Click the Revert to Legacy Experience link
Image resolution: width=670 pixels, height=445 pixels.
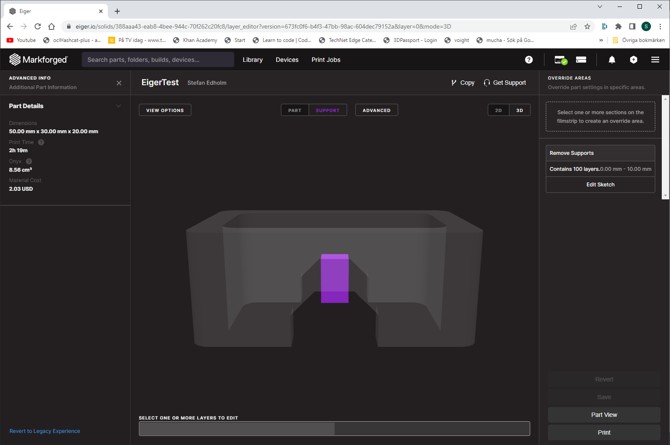point(45,431)
